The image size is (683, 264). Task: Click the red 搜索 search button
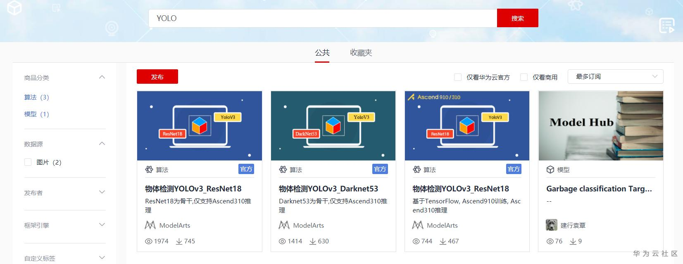(x=517, y=18)
